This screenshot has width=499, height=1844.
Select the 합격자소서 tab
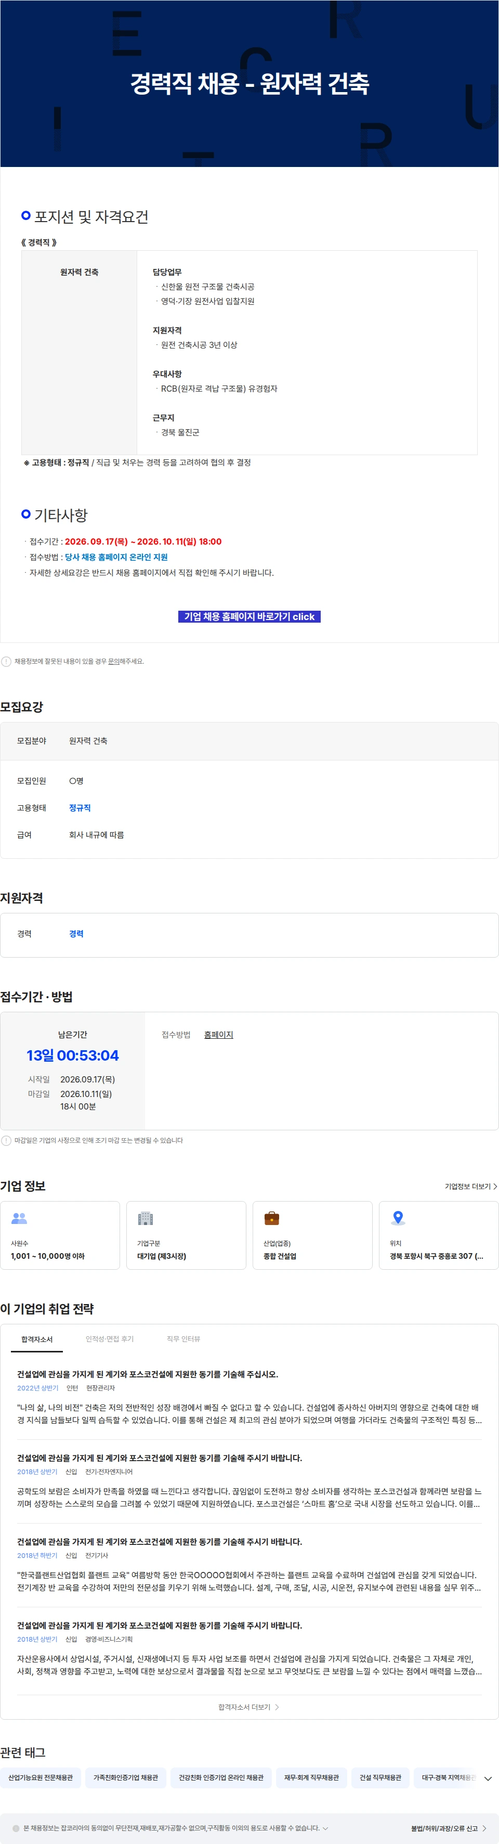coord(36,1338)
